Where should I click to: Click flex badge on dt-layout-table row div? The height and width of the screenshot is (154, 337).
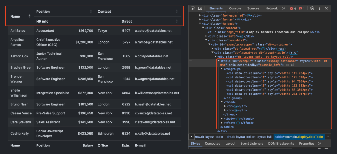coord(294,53)
